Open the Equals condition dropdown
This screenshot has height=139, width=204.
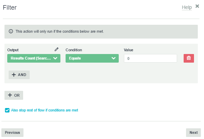92,58
